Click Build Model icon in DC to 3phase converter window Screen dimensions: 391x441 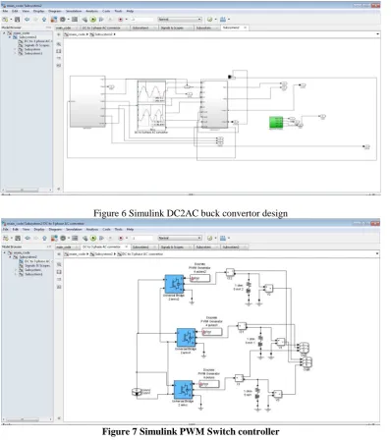tap(223, 238)
